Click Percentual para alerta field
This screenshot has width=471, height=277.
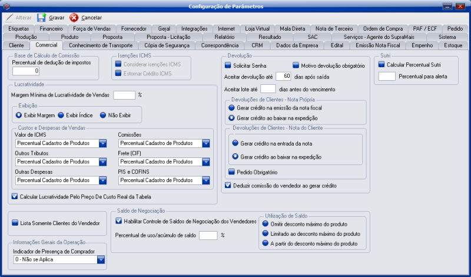pos(387,77)
